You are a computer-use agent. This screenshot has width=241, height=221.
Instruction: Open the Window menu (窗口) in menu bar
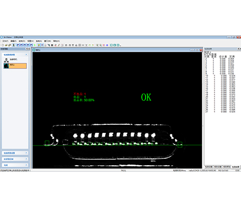click(x=47, y=41)
